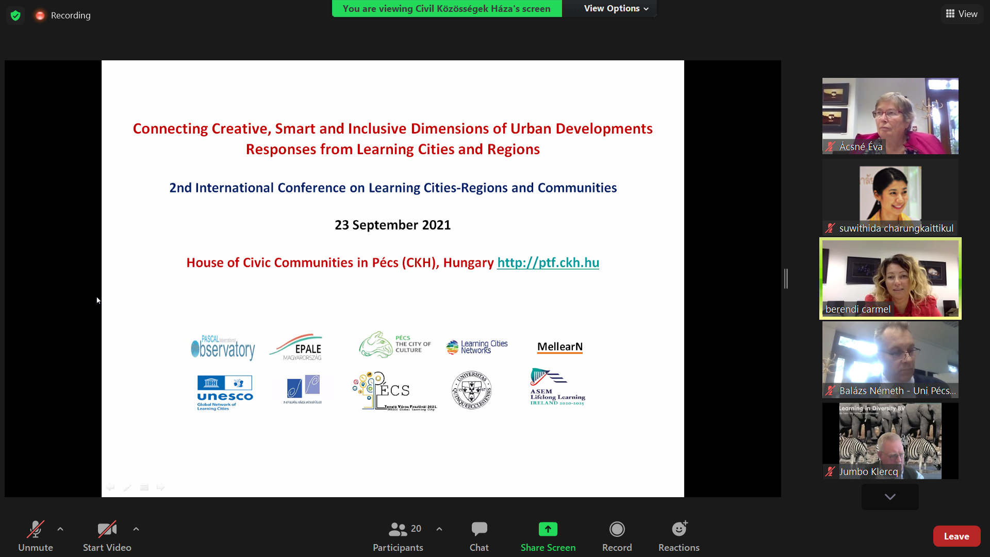Image resolution: width=990 pixels, height=557 pixels.
Task: Open the Chat panel
Action: (478, 536)
